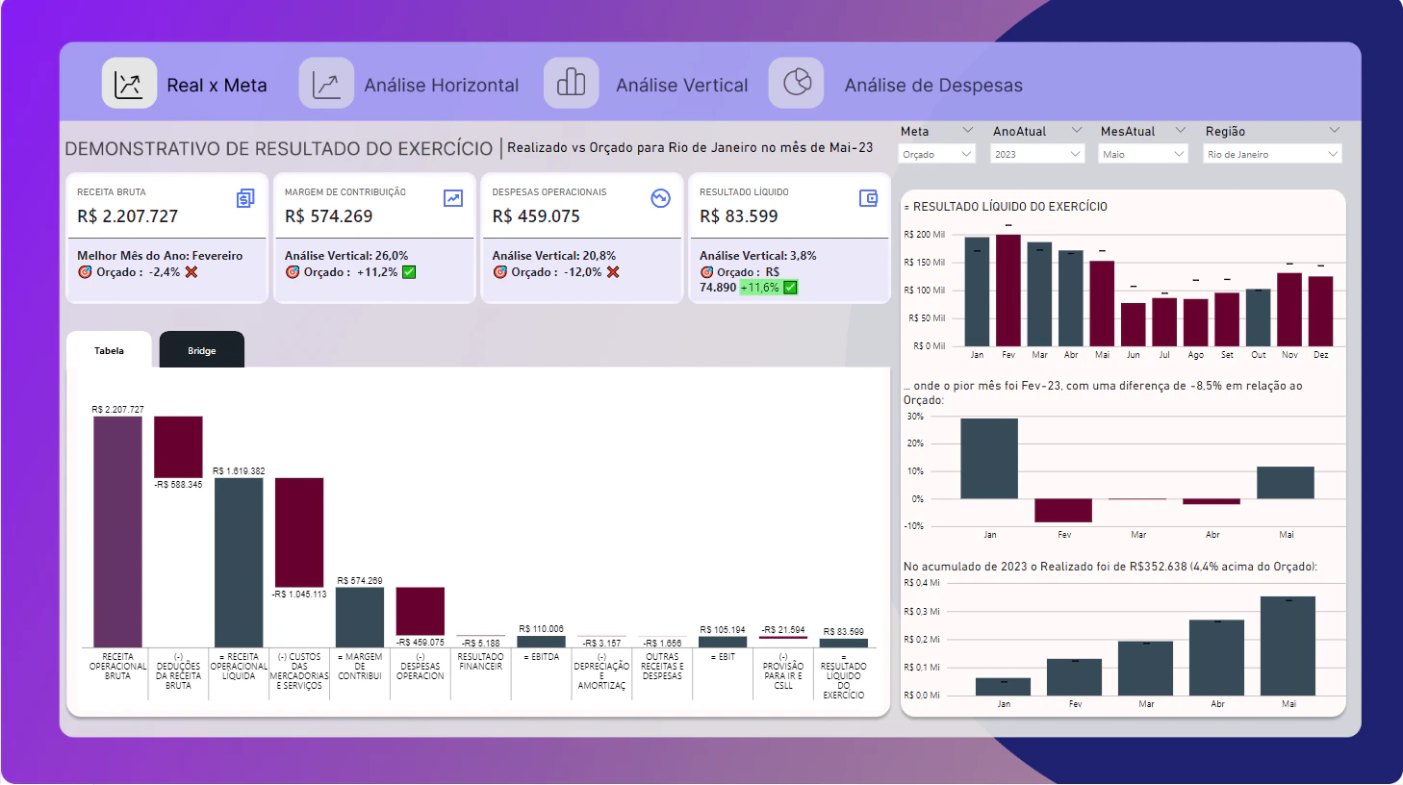Click the R$ 574.269 margin value
Image resolution: width=1403 pixels, height=785 pixels.
pos(328,216)
